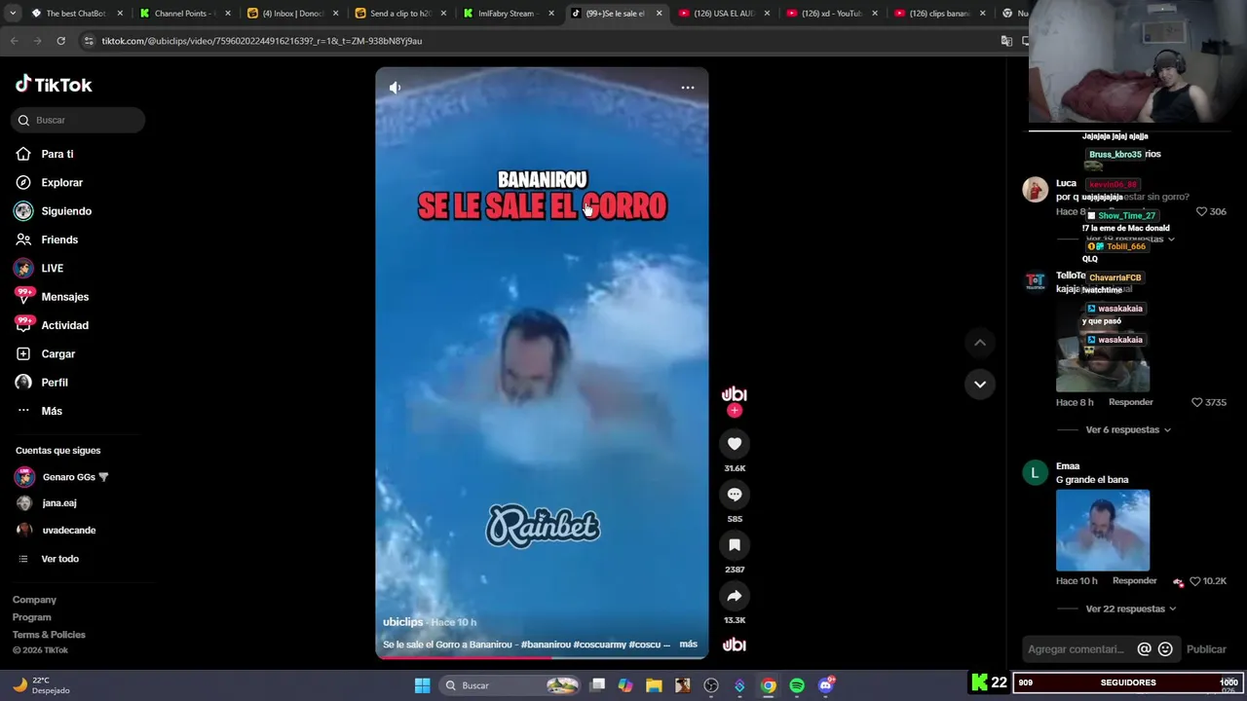1247x701 pixels.
Task: Insert a mention with the @ icon
Action: click(1145, 649)
